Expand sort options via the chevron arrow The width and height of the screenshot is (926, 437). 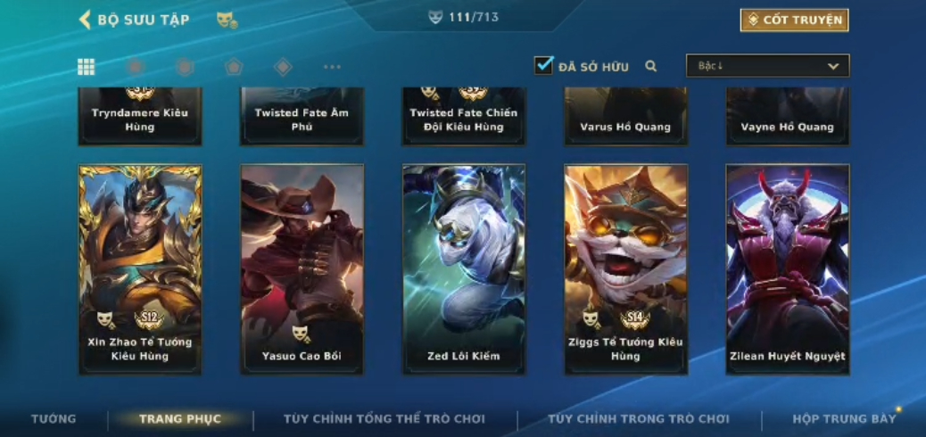833,66
